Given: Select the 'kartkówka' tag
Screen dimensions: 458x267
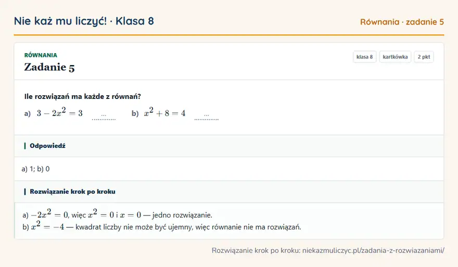Looking at the screenshot, I should [x=395, y=57].
